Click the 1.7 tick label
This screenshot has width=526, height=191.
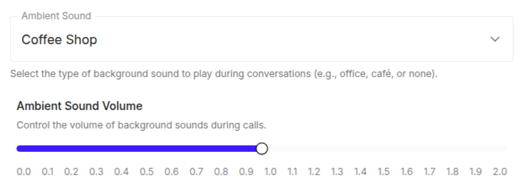(429, 172)
